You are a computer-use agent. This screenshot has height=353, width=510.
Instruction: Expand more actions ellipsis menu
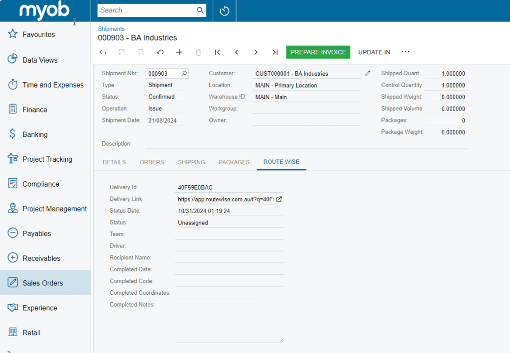coord(405,52)
